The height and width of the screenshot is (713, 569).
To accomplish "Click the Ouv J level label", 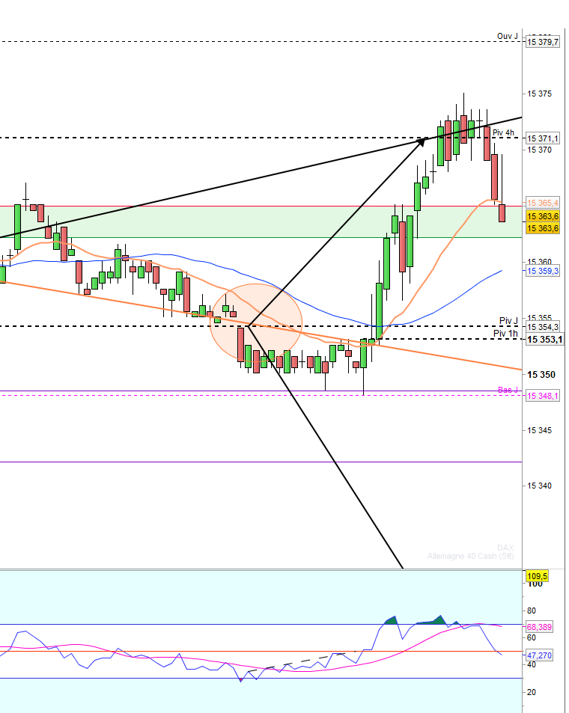I will pyautogui.click(x=507, y=36).
